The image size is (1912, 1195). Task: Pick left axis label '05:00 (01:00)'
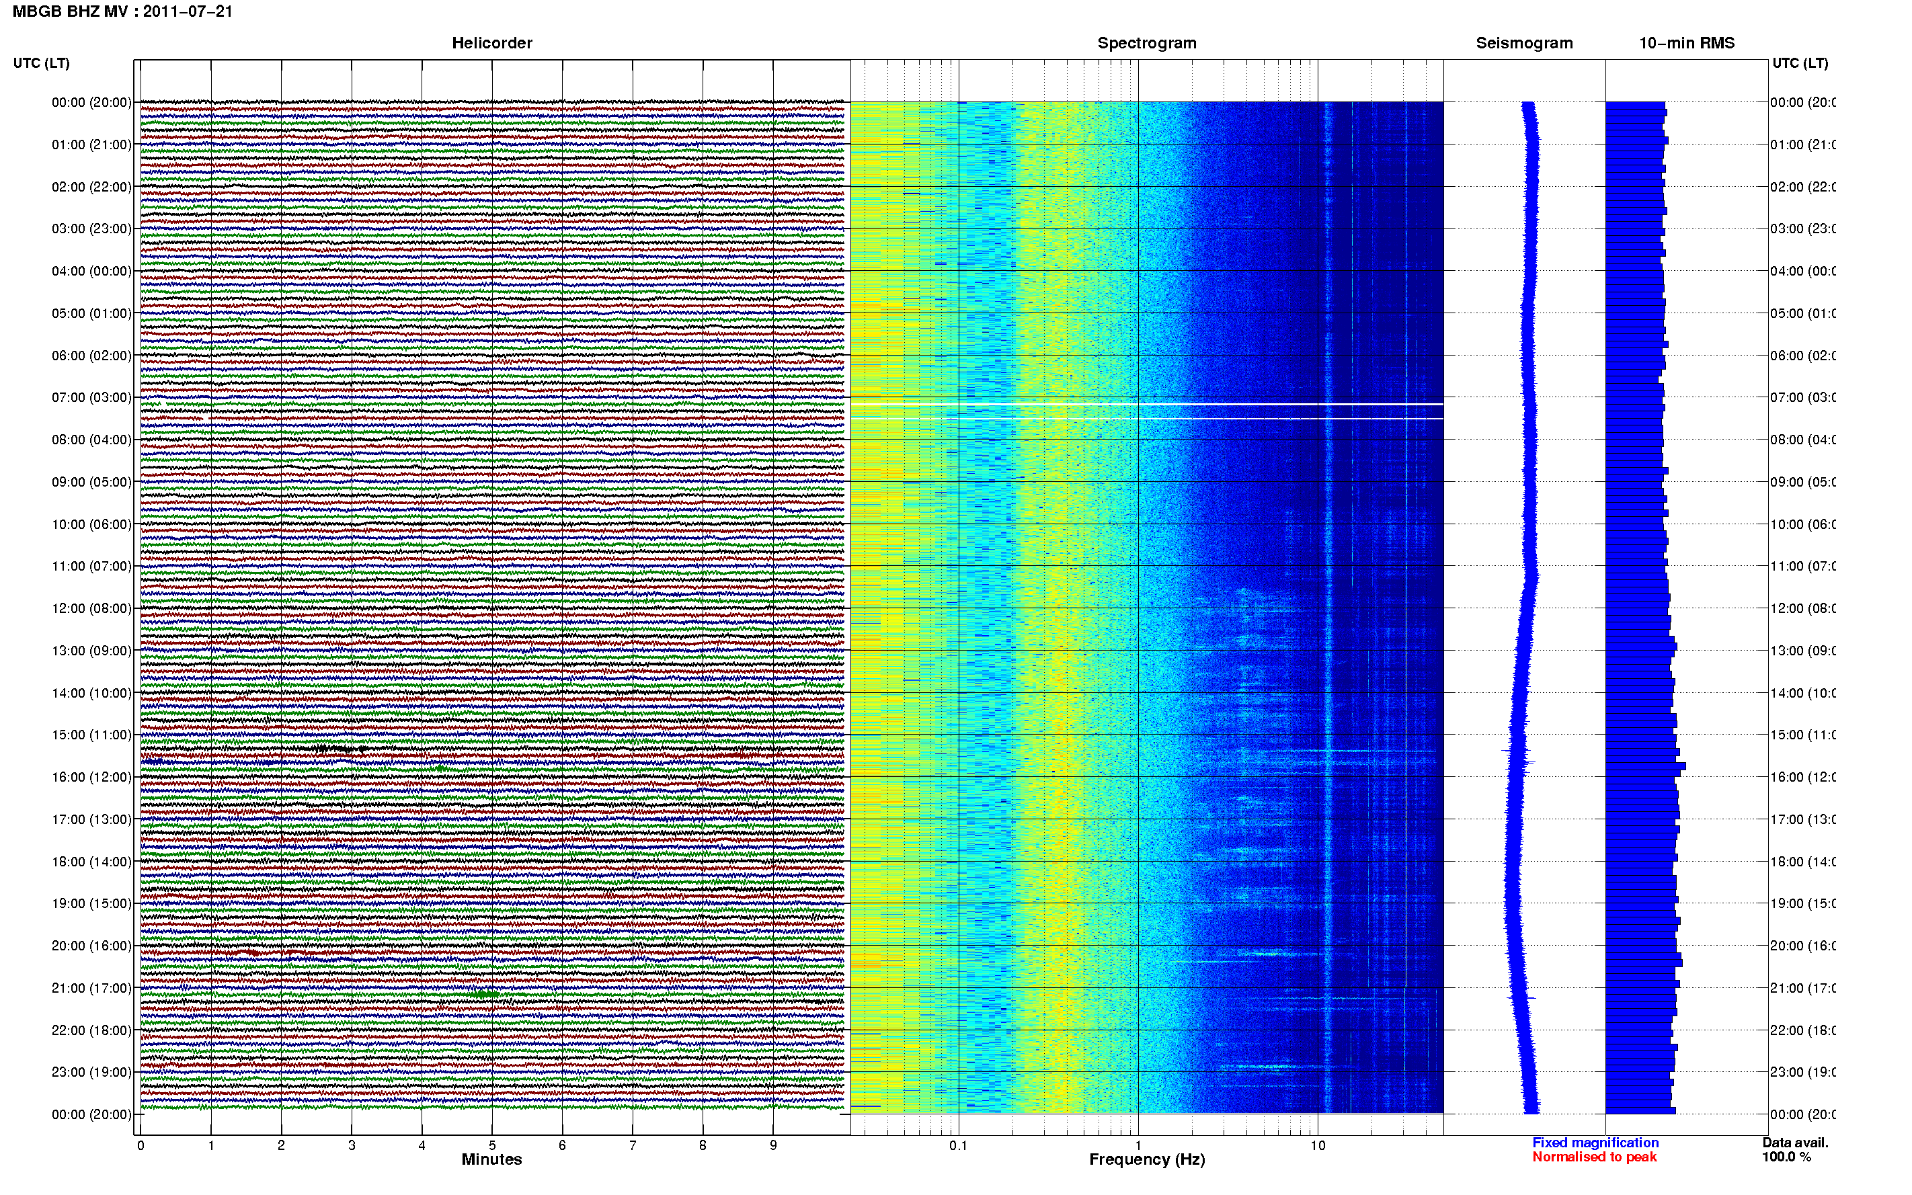(x=91, y=313)
